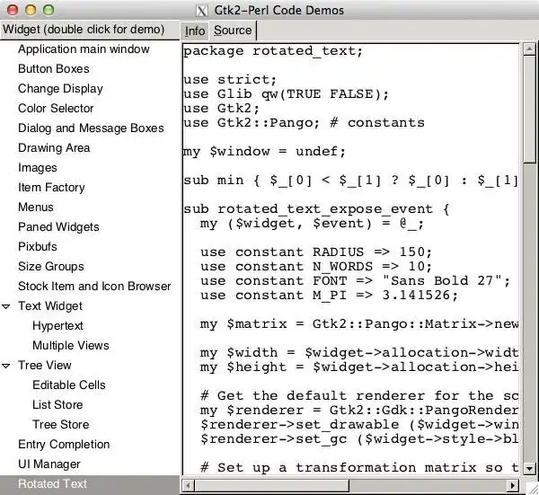Click 'use constant RADIUS => 150;' line
Viewport: 539px width, 495px height.
pos(316,252)
